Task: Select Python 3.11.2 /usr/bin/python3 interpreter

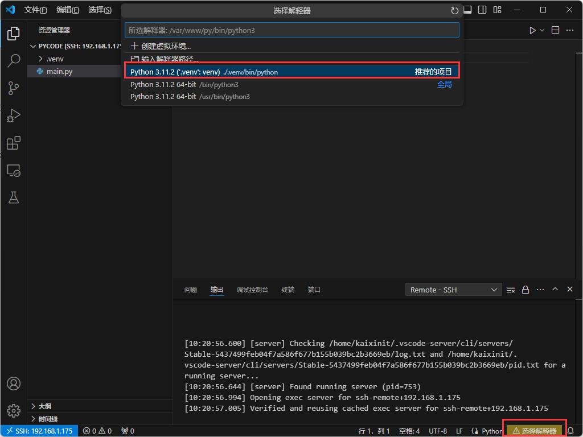Action: pos(190,97)
